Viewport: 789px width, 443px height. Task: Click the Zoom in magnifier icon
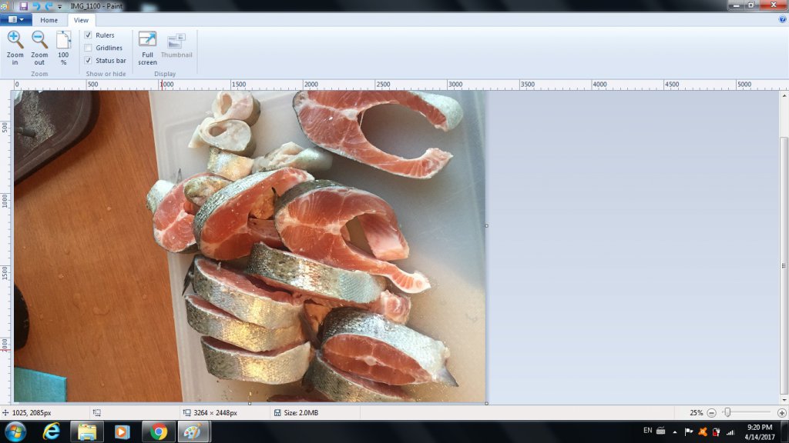[x=15, y=40]
